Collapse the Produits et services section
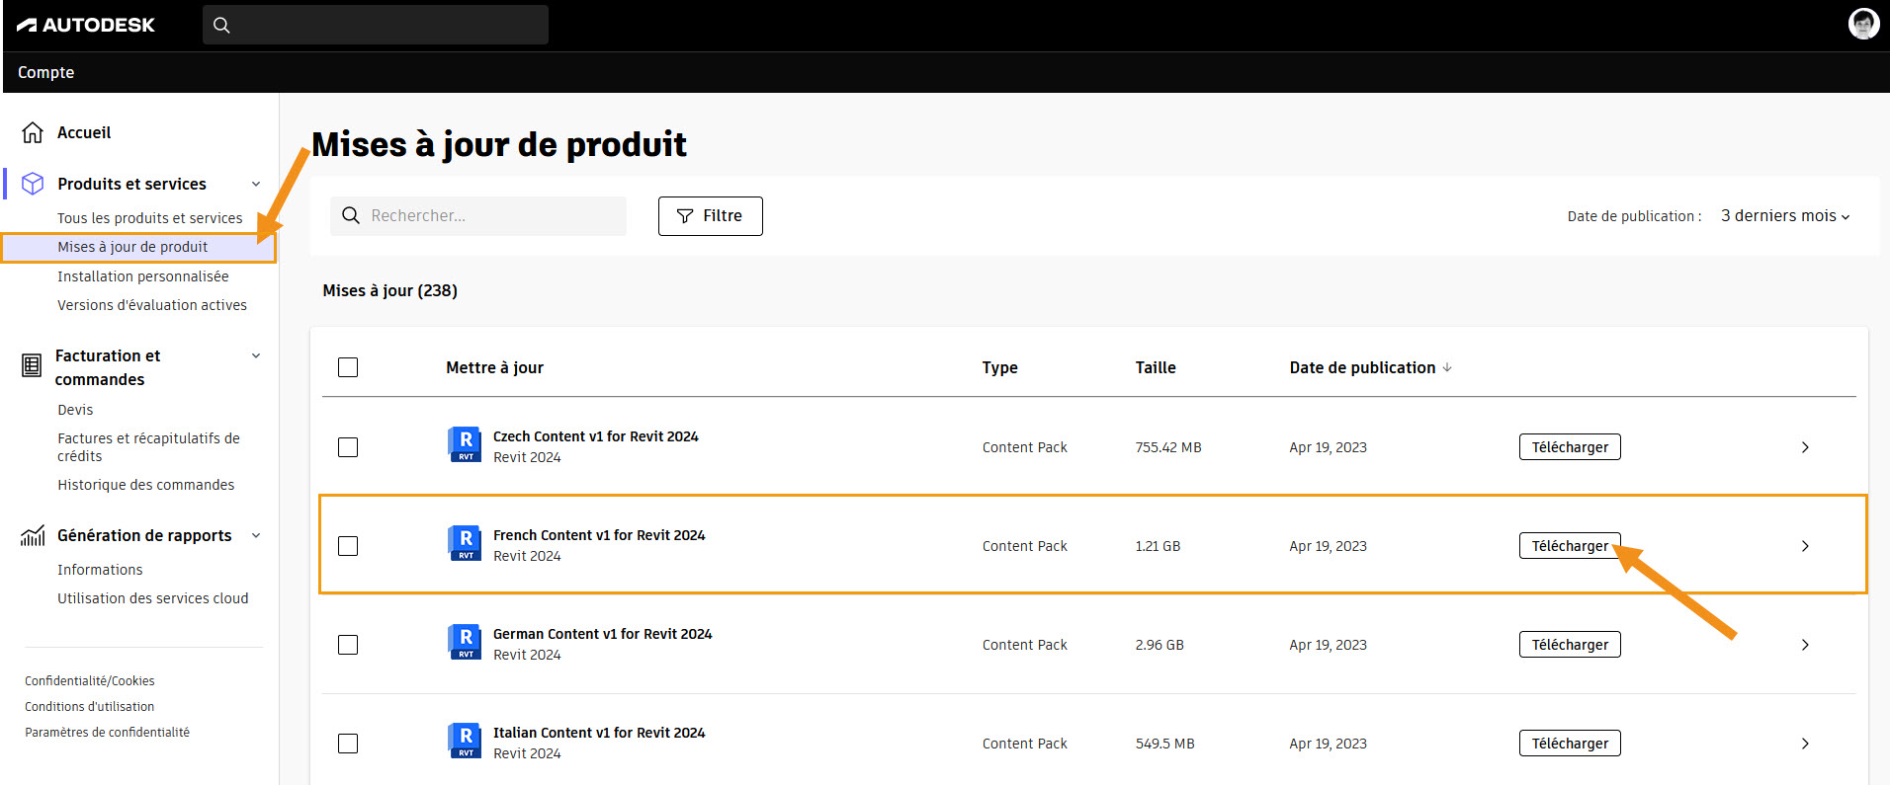Screen dimensions: 1890x785 (256, 184)
